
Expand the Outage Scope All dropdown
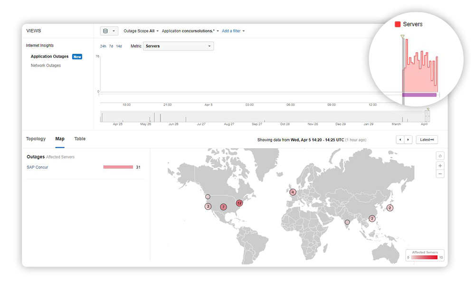(141, 31)
